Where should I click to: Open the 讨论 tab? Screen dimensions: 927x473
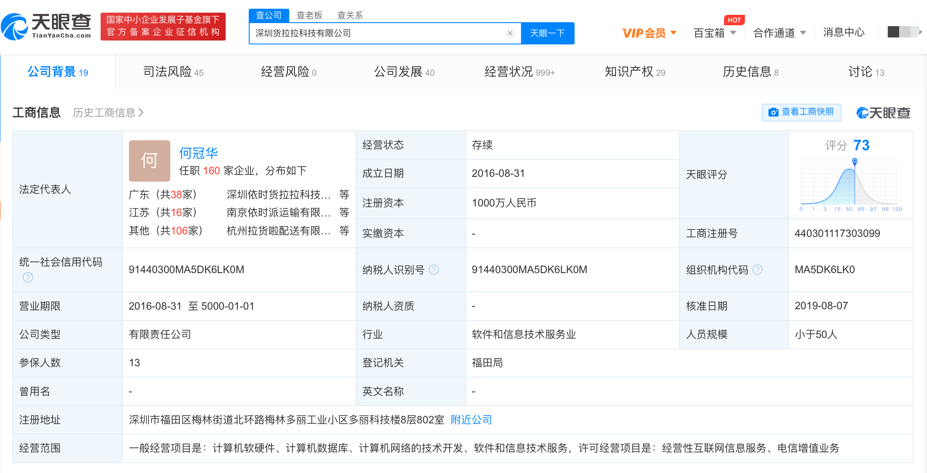tap(866, 72)
